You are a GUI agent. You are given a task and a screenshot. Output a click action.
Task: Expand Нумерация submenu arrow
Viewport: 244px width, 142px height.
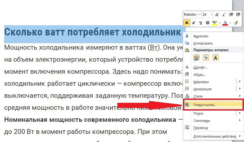pos(240,89)
